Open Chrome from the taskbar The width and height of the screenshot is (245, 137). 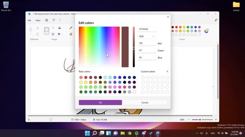[x=129, y=133]
